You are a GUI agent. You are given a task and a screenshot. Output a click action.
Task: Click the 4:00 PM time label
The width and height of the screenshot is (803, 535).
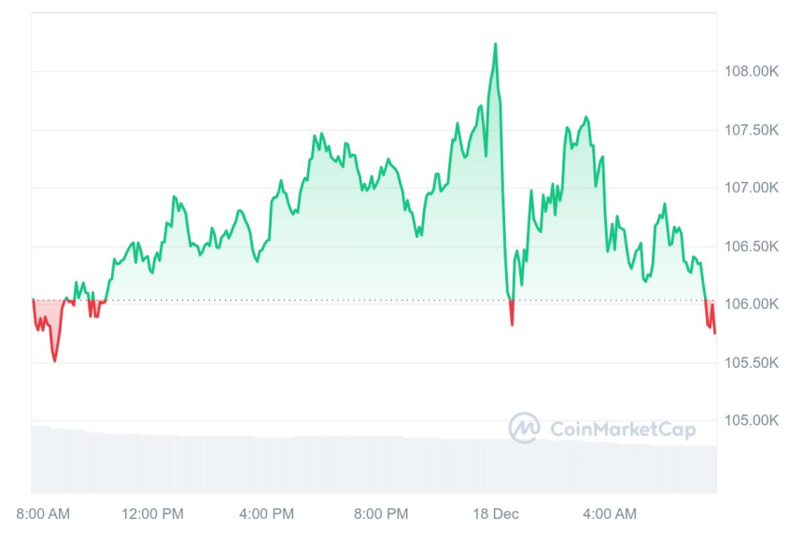pyautogui.click(x=268, y=514)
